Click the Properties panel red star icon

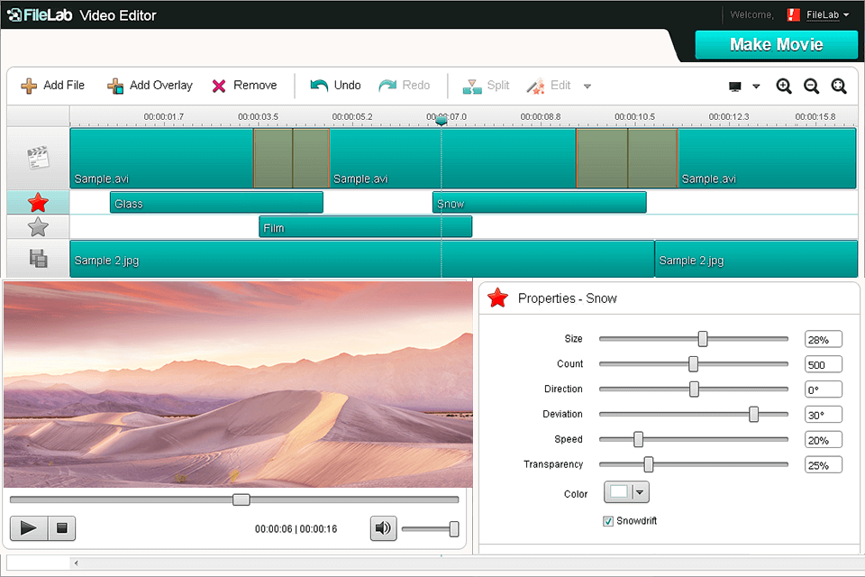coord(497,298)
